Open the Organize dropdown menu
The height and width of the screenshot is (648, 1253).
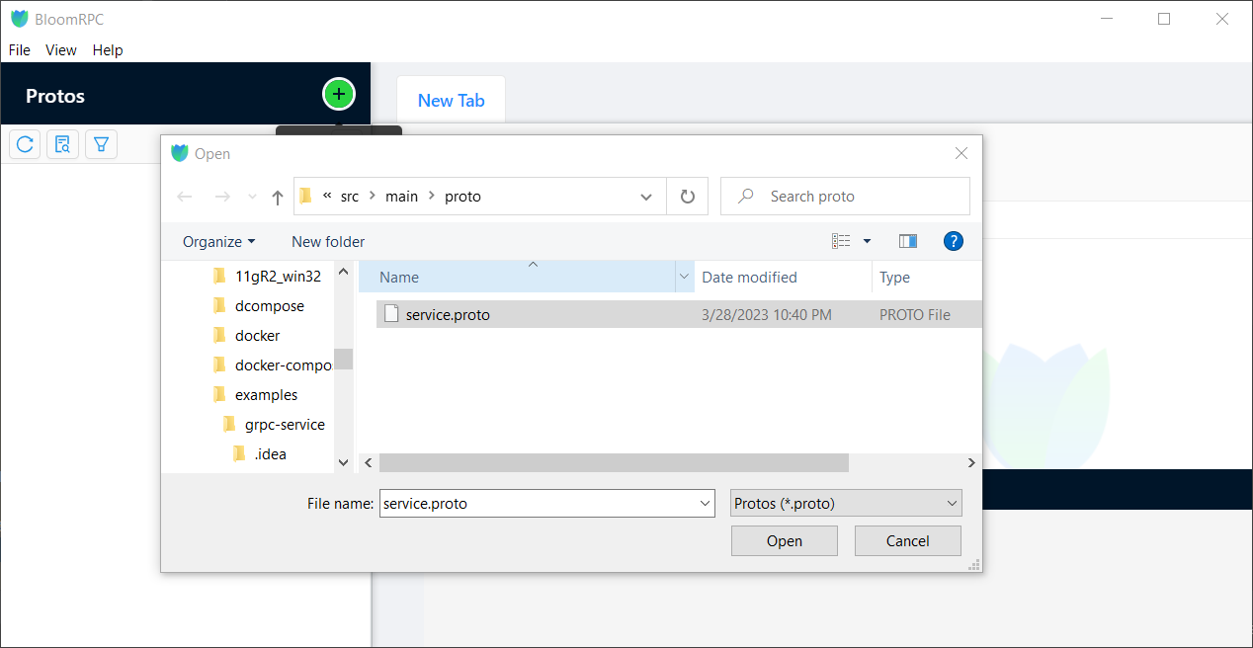[x=218, y=241]
